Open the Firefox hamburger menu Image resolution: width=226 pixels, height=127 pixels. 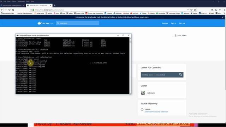[225, 10]
